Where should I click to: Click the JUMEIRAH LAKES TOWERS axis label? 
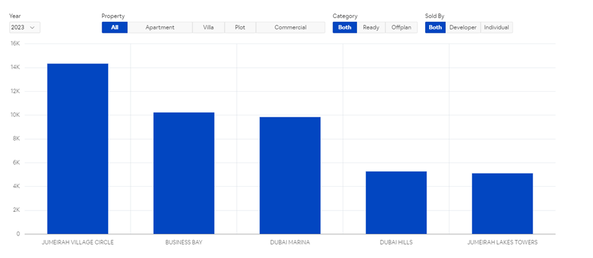[502, 243]
